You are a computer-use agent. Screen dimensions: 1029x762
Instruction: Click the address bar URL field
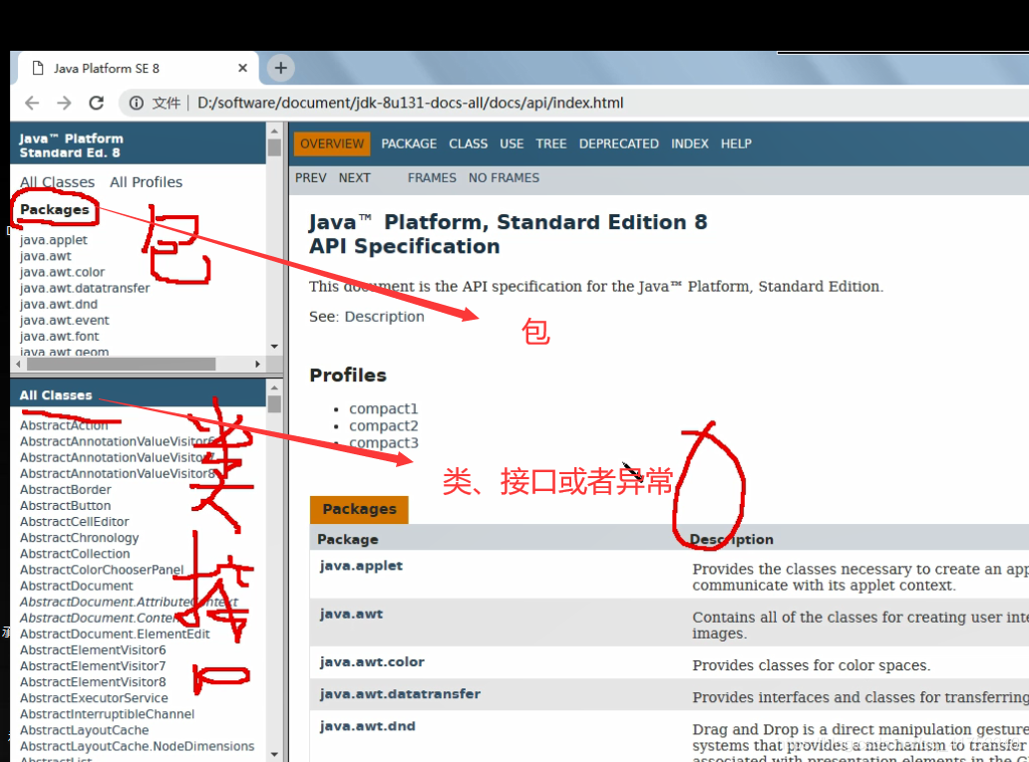coord(410,103)
